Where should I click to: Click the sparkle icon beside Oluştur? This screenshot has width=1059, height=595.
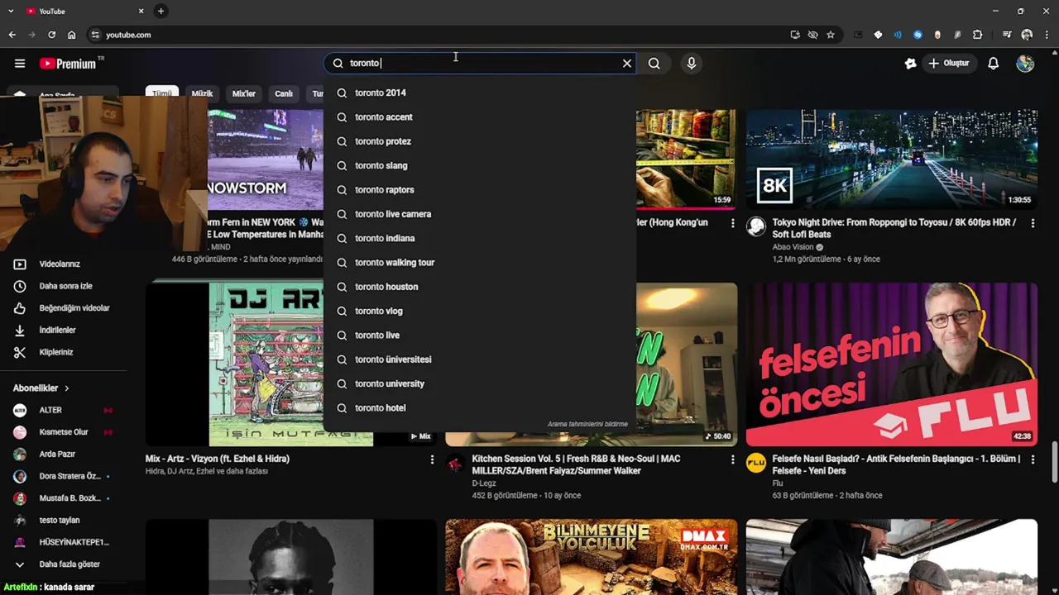click(x=910, y=63)
